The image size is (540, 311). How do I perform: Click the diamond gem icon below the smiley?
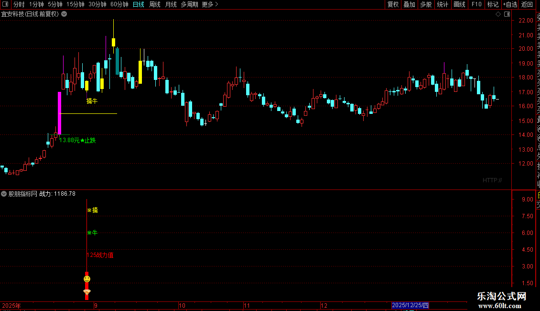(87, 292)
